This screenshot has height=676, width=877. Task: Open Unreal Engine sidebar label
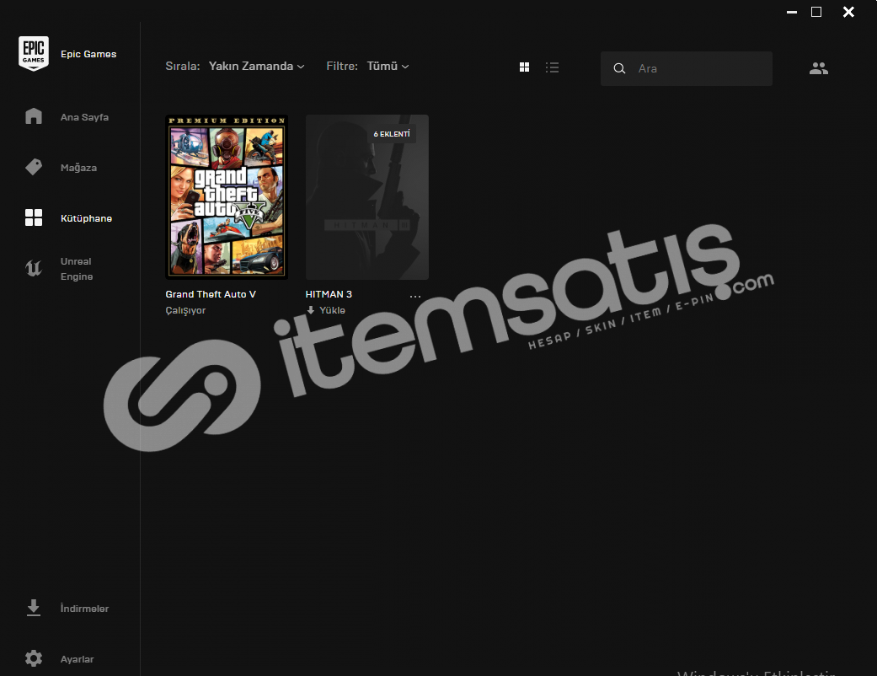point(77,269)
